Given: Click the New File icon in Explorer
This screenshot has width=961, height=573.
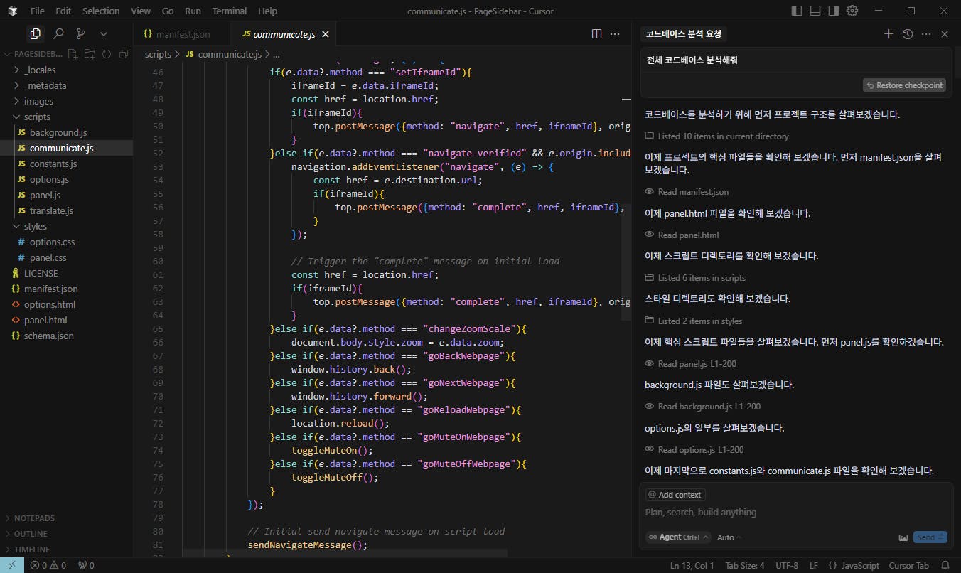Looking at the screenshot, I should pyautogui.click(x=73, y=54).
